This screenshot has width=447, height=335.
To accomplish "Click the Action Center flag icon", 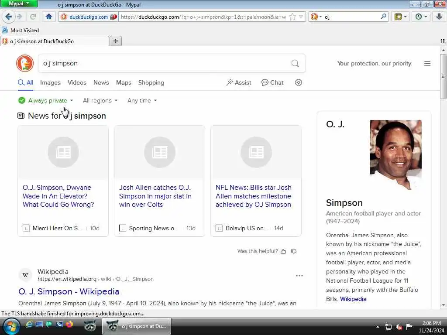I will (x=409, y=326).
